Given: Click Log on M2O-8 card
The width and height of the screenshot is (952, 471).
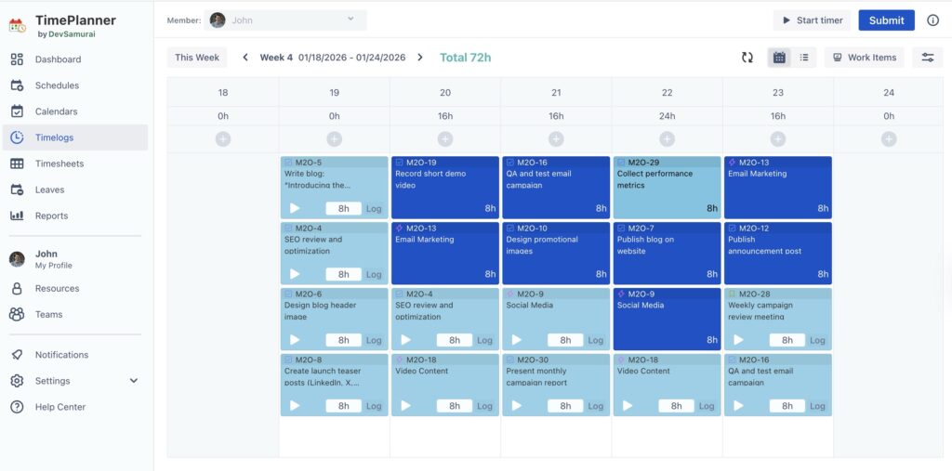Looking at the screenshot, I should [x=374, y=406].
